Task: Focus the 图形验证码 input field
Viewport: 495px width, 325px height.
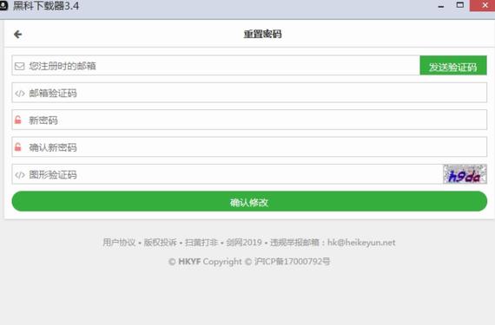Action: [228, 174]
